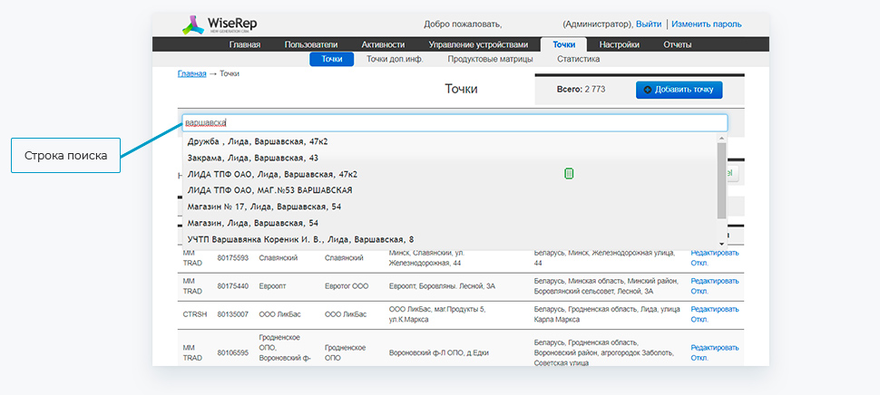Click Откл. in the Славянский row
The width and height of the screenshot is (880, 395).
(x=699, y=263)
